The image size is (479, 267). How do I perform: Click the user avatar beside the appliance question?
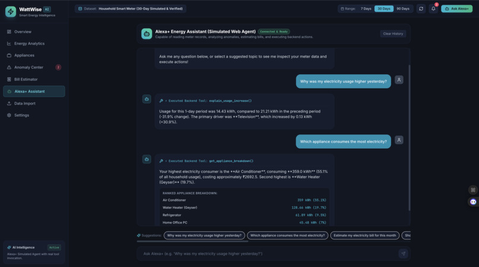[x=399, y=140]
